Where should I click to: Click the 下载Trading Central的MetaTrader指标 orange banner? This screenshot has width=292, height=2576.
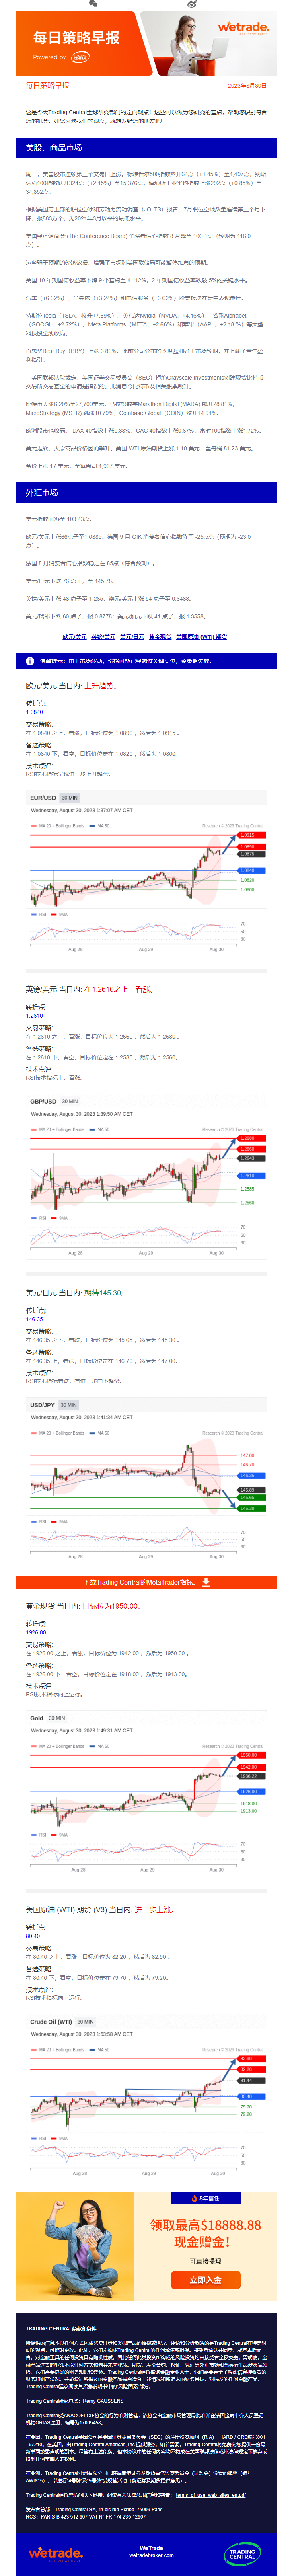pos(146,1583)
